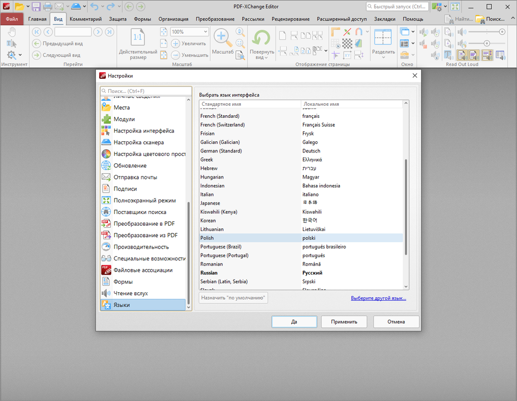Open the Помощь ribbon tab
This screenshot has width=517, height=401.
pos(413,19)
